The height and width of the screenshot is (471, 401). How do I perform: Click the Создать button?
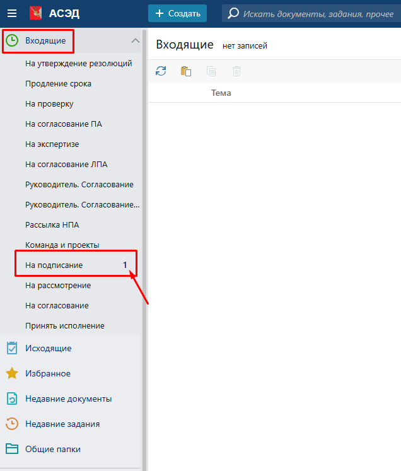tap(177, 13)
